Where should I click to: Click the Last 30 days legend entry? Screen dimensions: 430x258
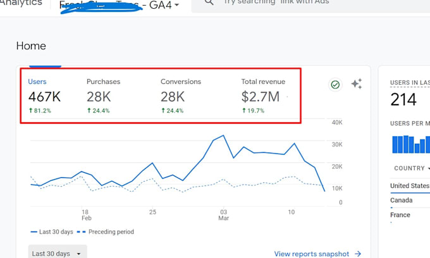point(52,232)
